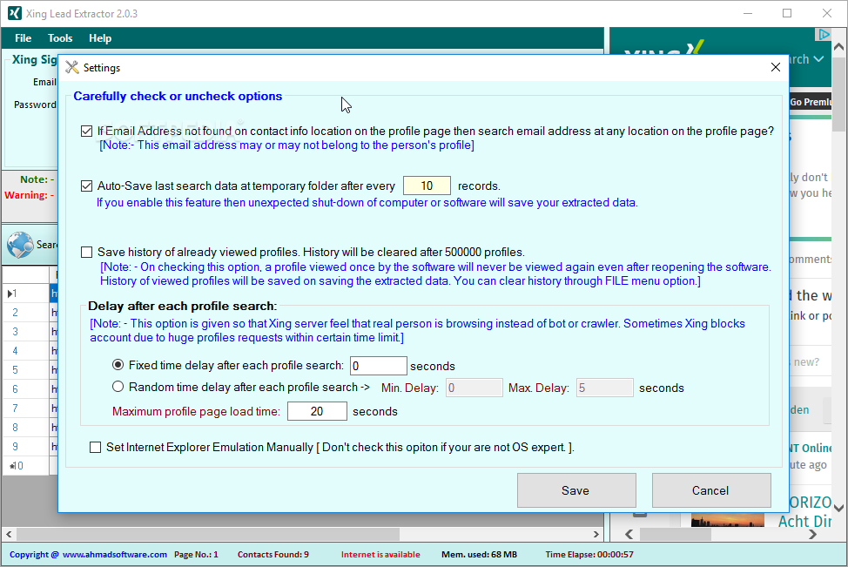Click the ad choices icon in browser panel
Image resolution: width=848 pixels, height=567 pixels.
click(823, 35)
